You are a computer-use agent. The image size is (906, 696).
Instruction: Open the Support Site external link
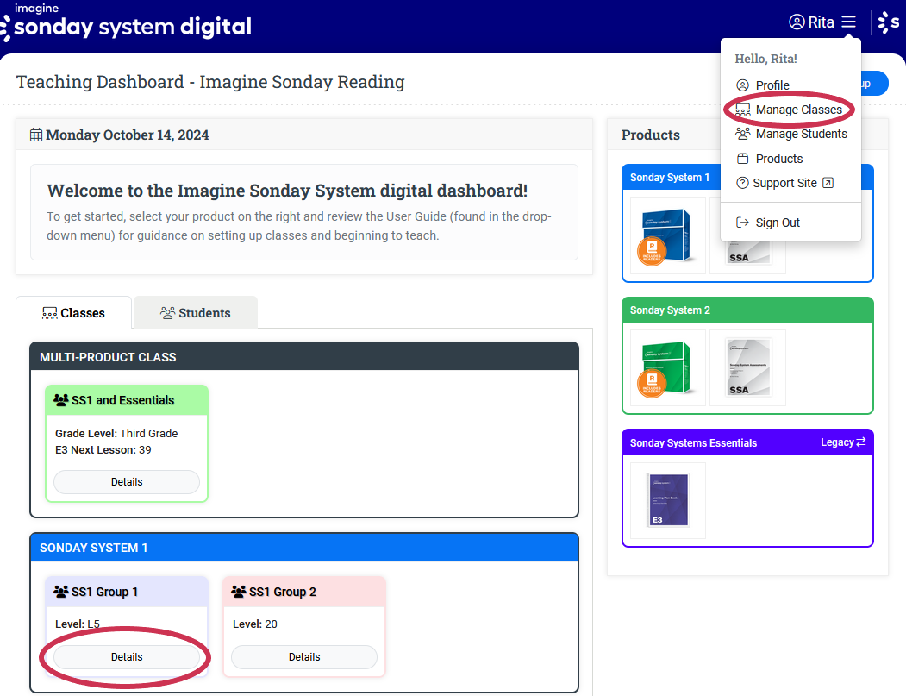[x=784, y=183]
